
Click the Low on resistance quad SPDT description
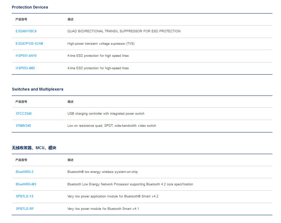[112, 126]
